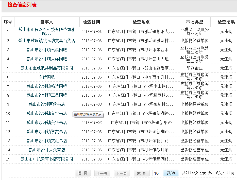The image size is (237, 180).
Task: Select 鹤山市沙坪镇学友书店 link
Action: tap(47, 132)
